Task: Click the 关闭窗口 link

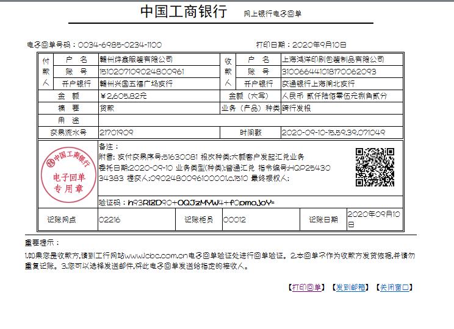Action: point(394,288)
